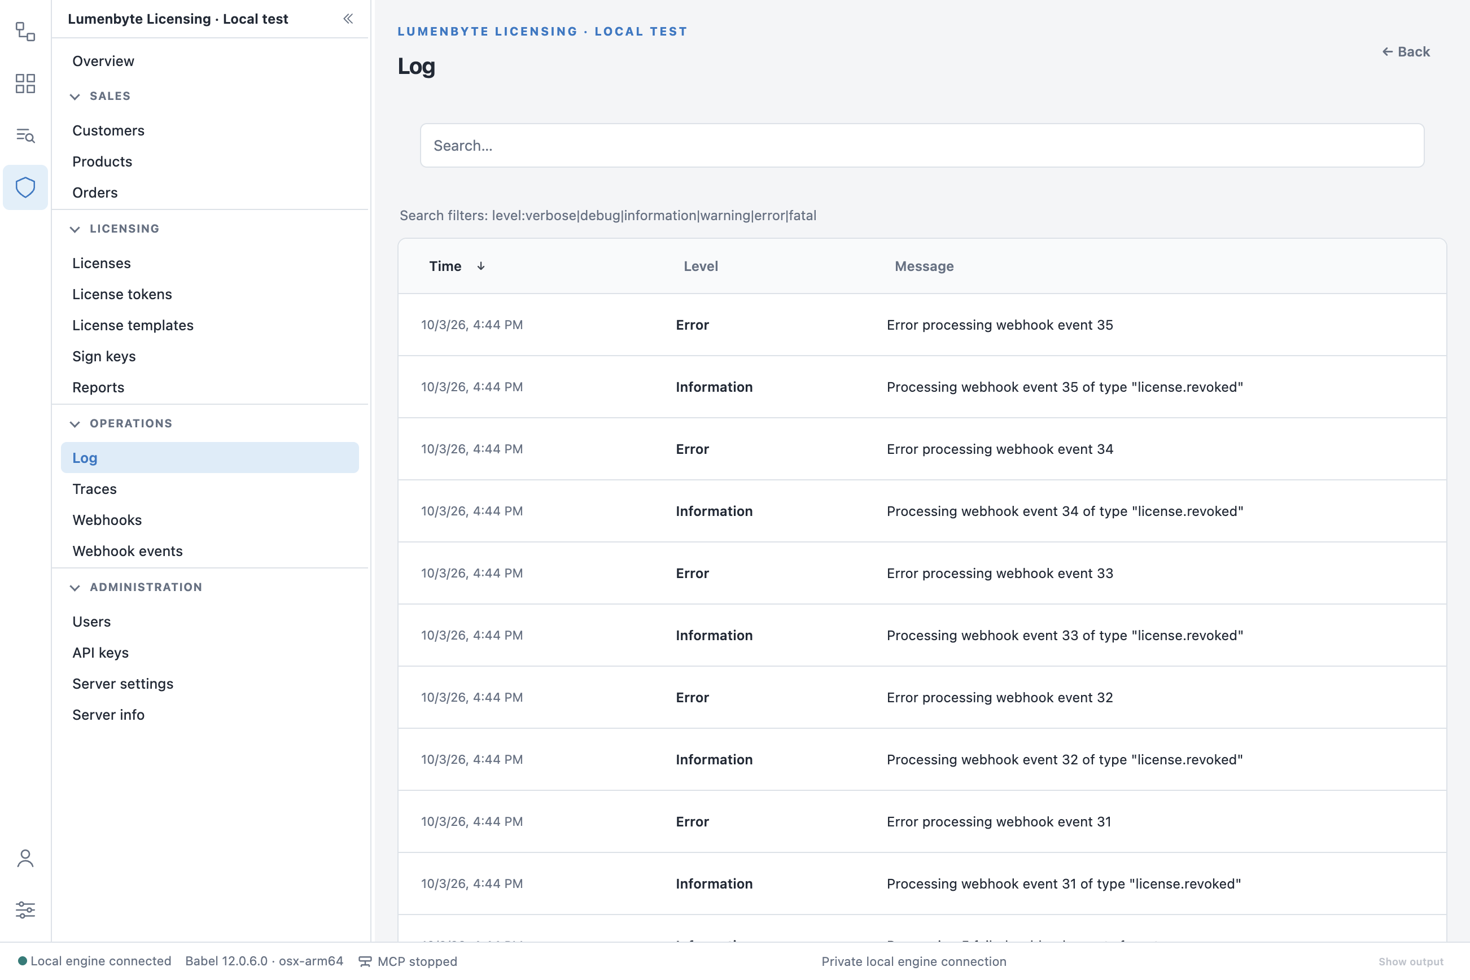
Task: Collapse the sidebar with double-chevron icon
Action: click(348, 19)
